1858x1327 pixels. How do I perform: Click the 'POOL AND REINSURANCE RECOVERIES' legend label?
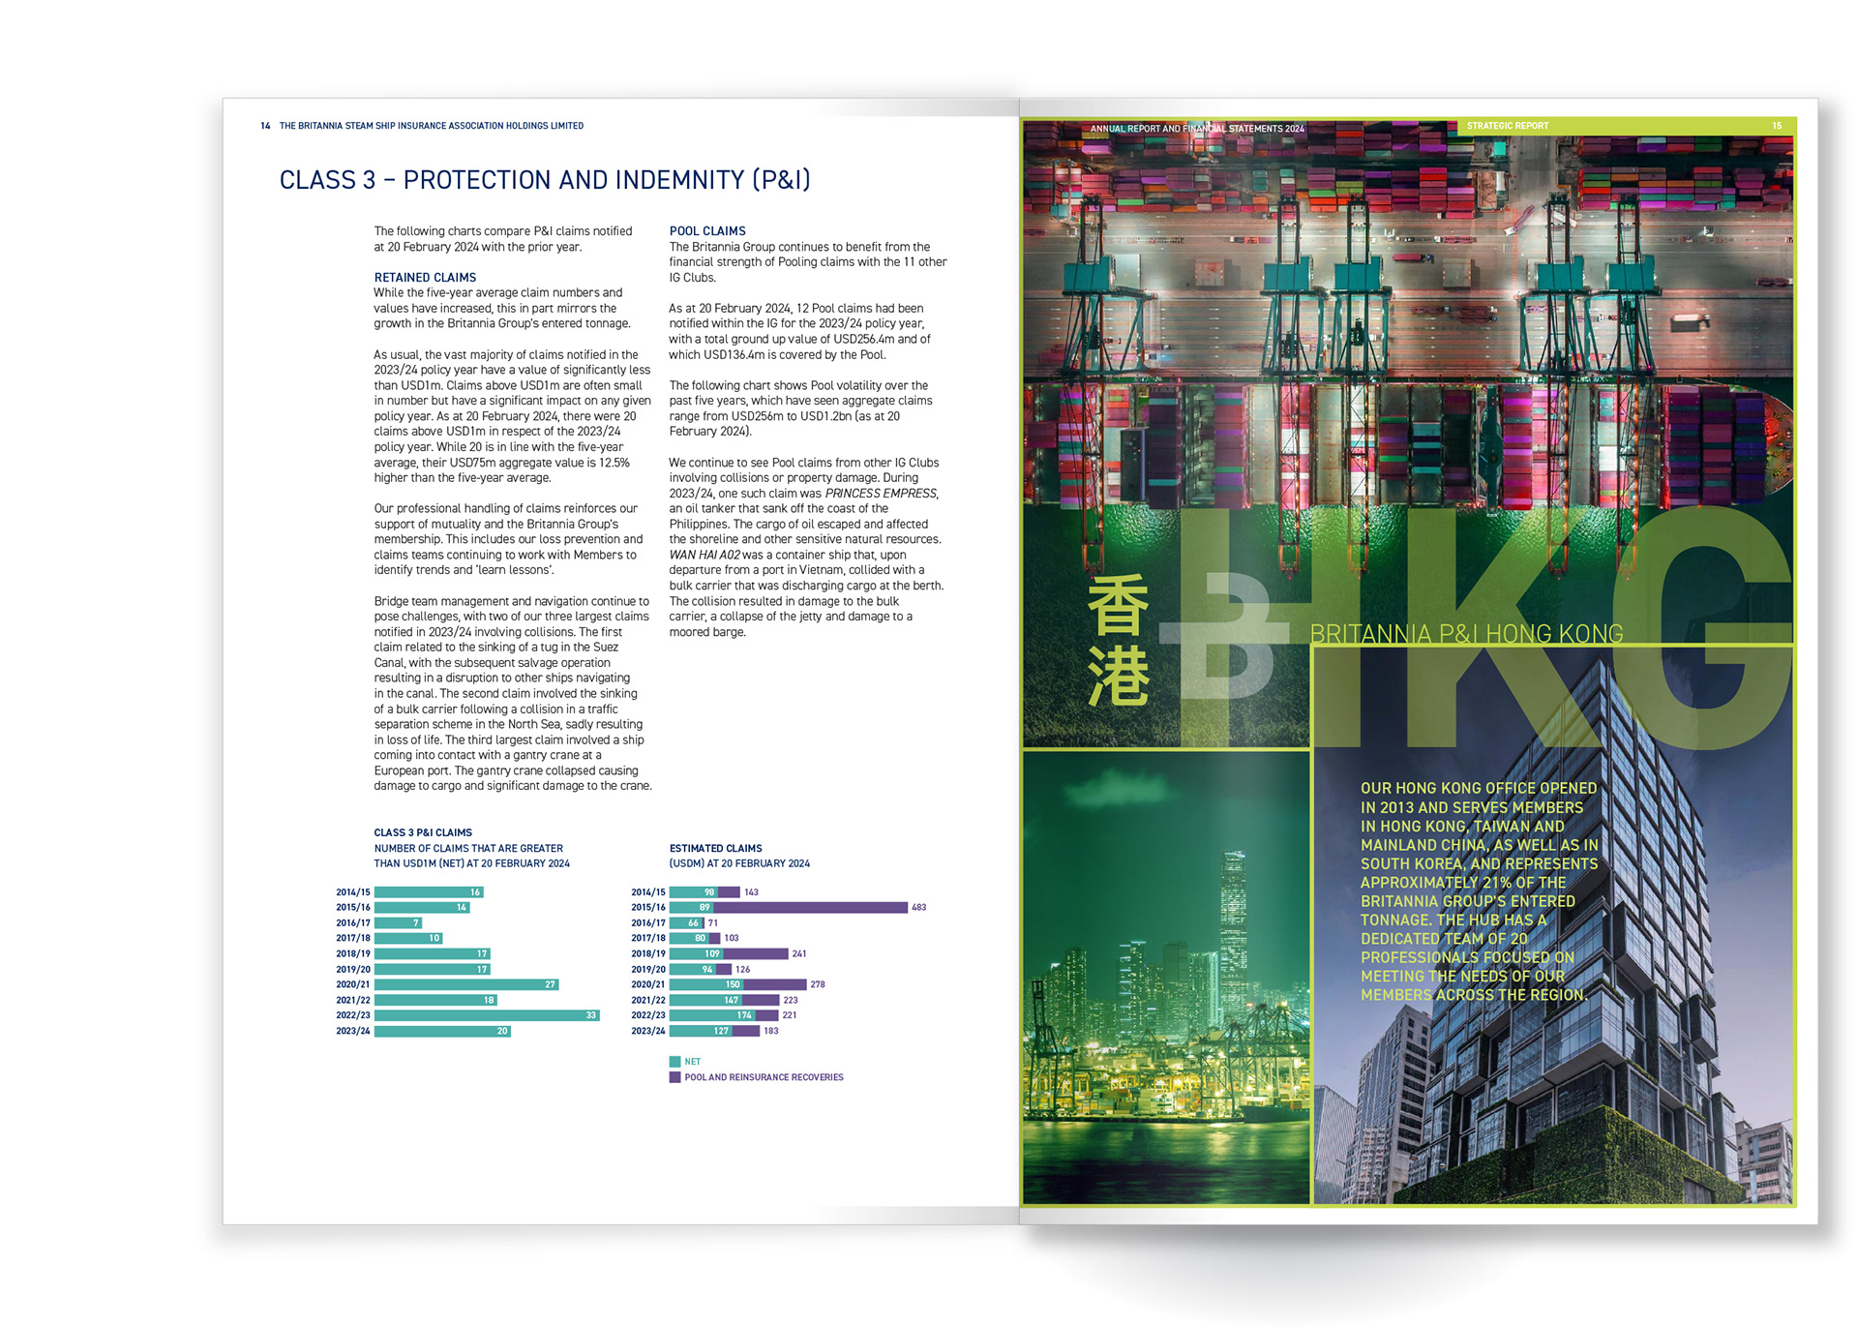[x=764, y=1077]
